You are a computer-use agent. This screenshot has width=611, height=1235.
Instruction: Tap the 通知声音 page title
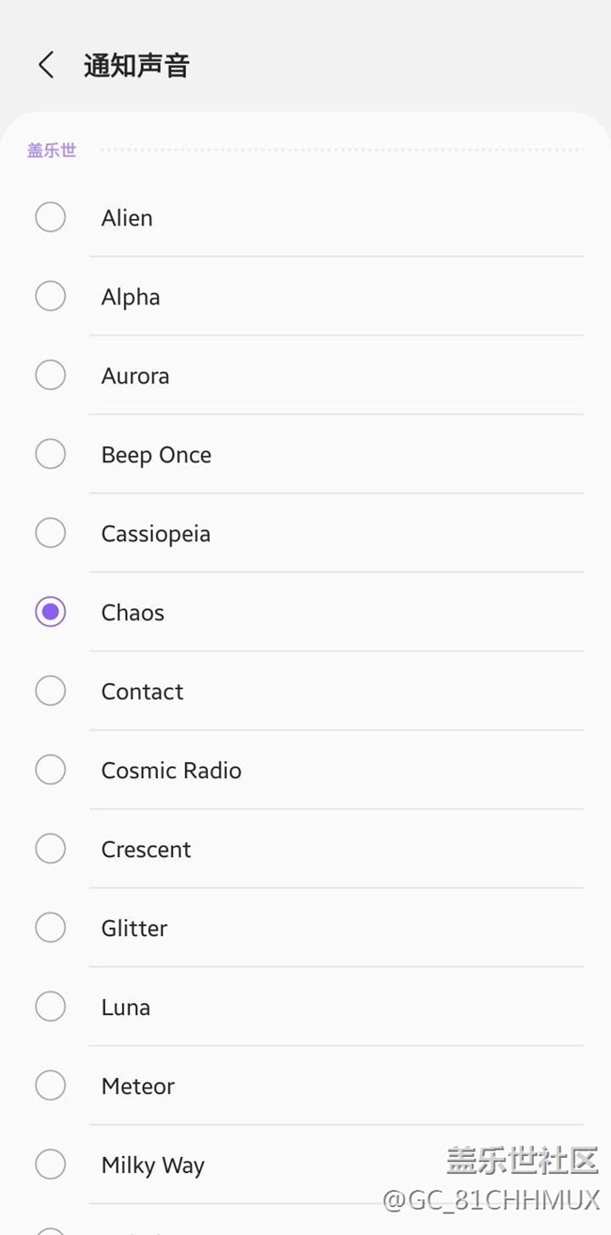tap(136, 66)
